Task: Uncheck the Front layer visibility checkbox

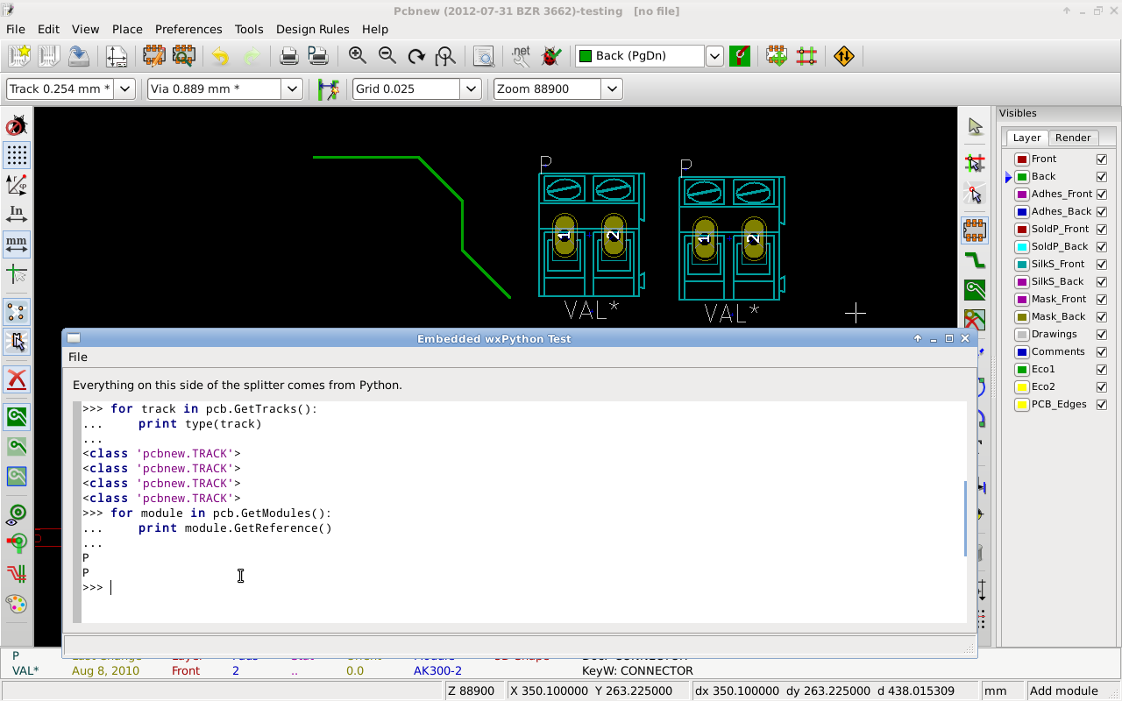Action: (1102, 159)
